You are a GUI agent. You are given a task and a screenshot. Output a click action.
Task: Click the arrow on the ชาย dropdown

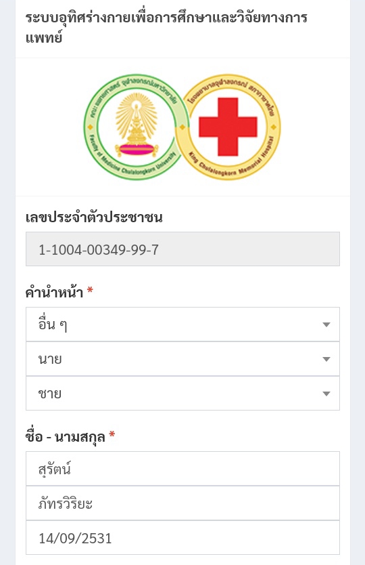(x=326, y=394)
